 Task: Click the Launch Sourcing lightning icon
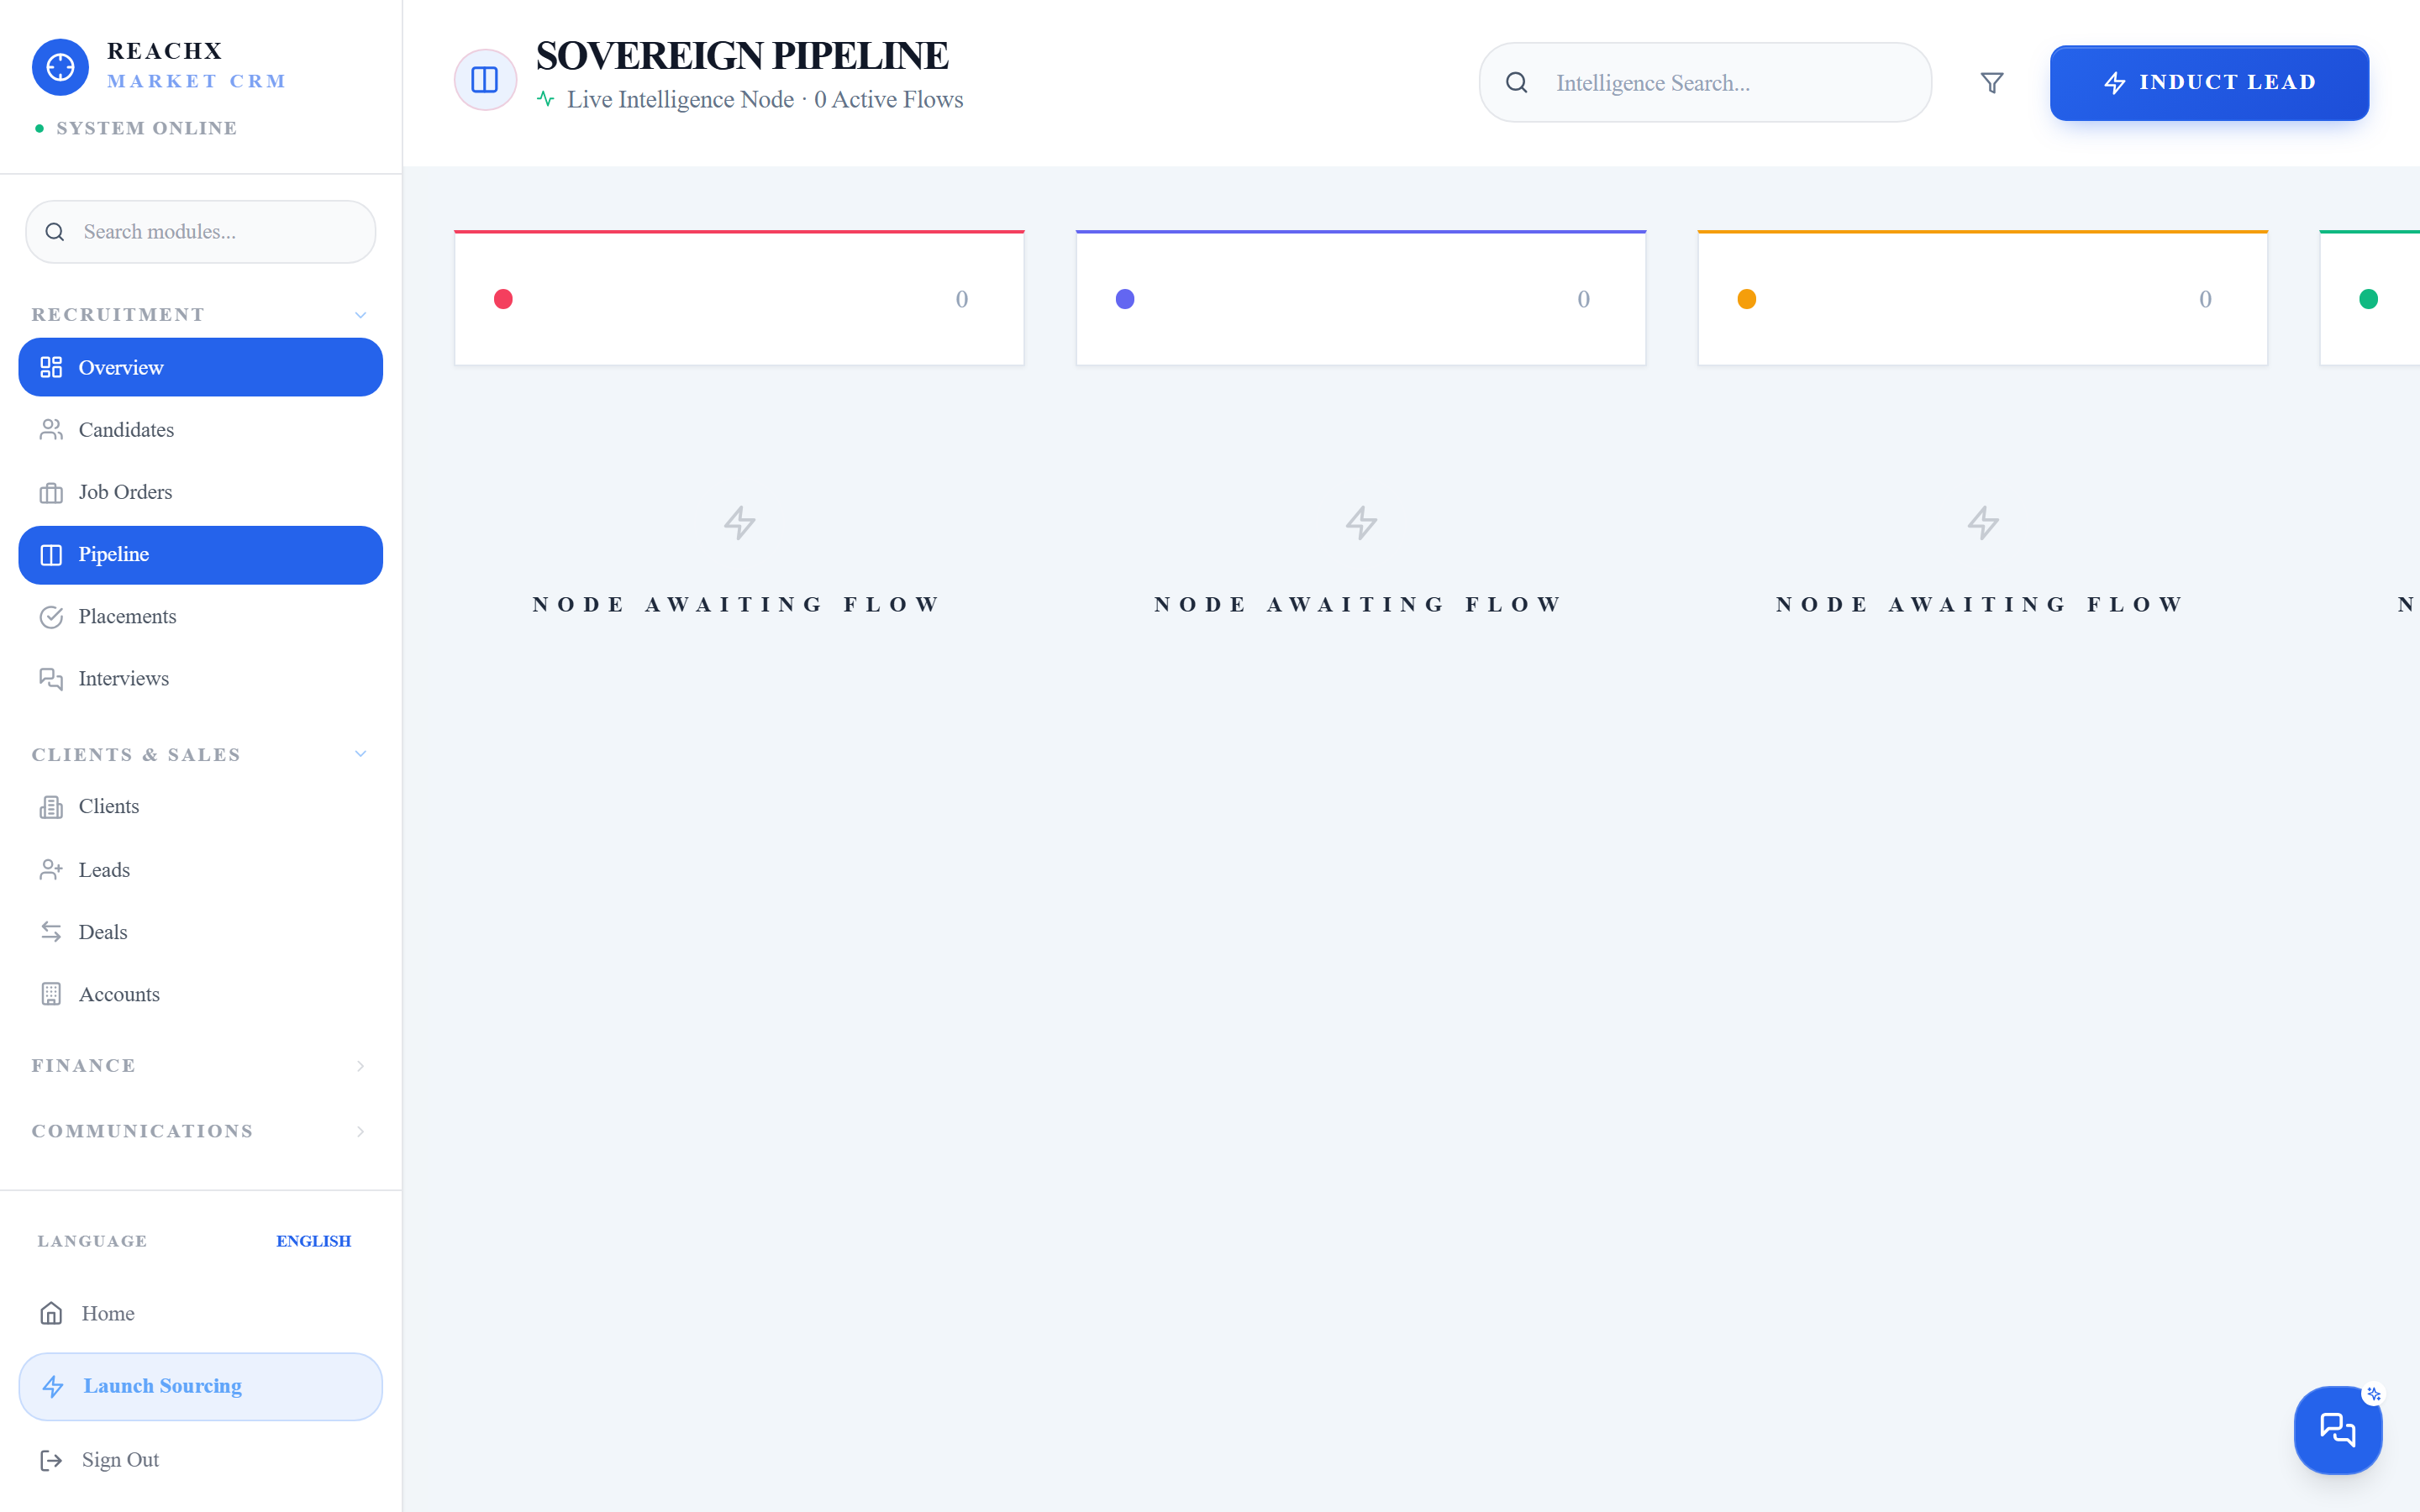pyautogui.click(x=53, y=1386)
